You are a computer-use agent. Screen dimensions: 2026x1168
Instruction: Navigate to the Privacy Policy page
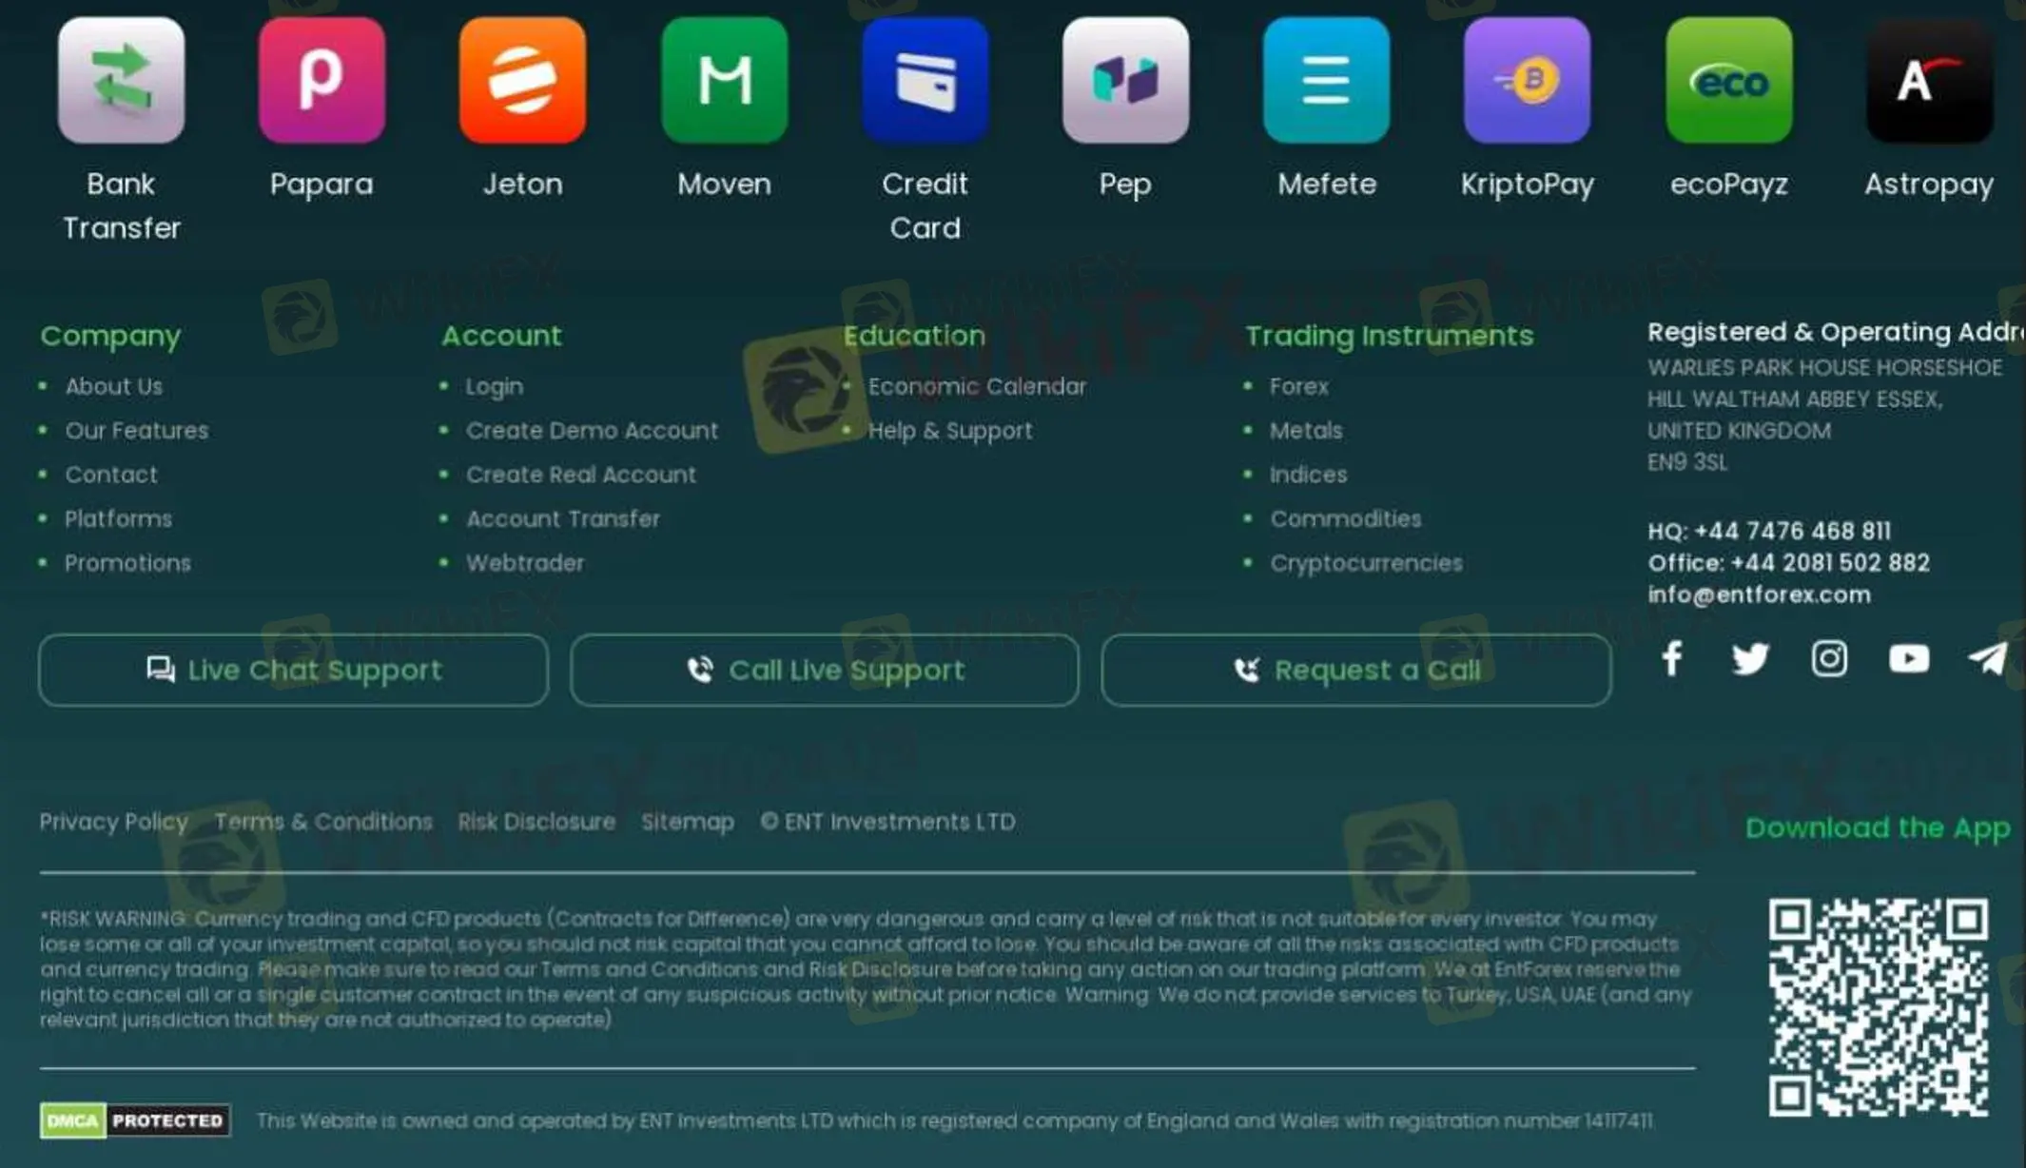pyautogui.click(x=114, y=822)
